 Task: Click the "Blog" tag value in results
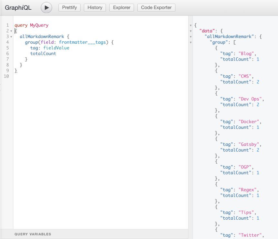tap(246, 54)
